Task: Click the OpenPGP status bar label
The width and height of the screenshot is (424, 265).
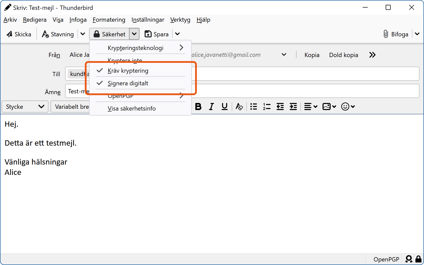Action: point(386,259)
